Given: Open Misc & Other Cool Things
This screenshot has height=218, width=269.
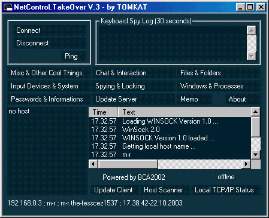Looking at the screenshot, I should [49, 73].
